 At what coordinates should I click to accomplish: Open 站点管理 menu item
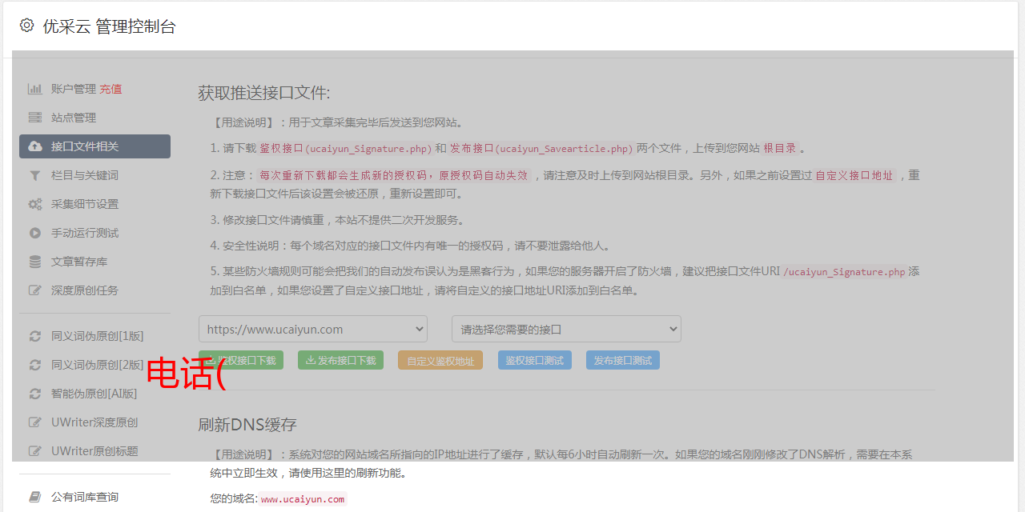94,118
